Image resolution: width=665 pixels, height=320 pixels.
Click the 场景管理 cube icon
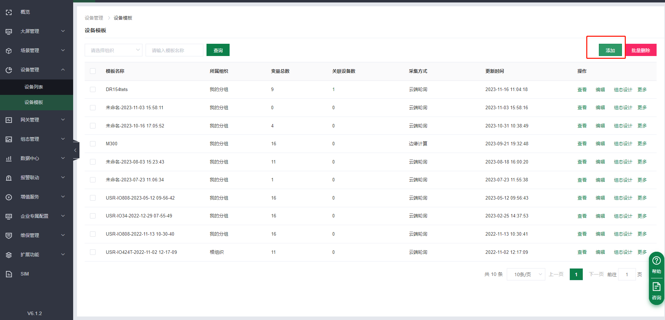click(x=9, y=51)
